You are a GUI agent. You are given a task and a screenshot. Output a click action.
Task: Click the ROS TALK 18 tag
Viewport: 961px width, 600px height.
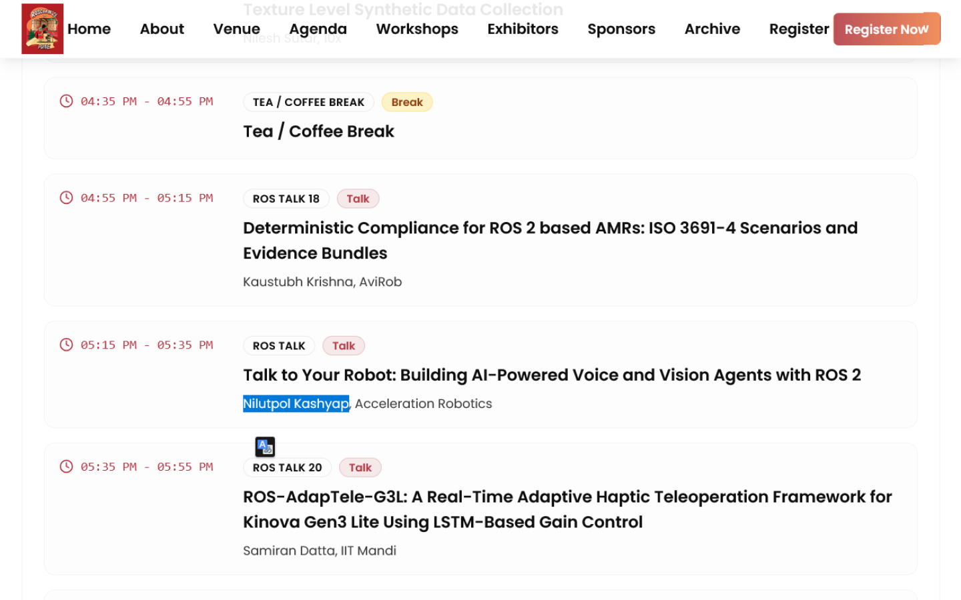pyautogui.click(x=286, y=199)
